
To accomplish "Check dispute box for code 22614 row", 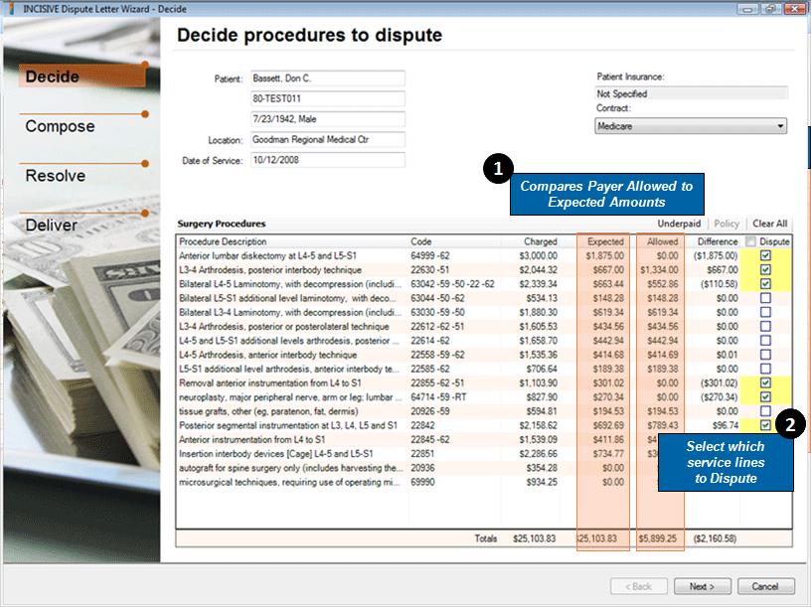I will [x=765, y=340].
